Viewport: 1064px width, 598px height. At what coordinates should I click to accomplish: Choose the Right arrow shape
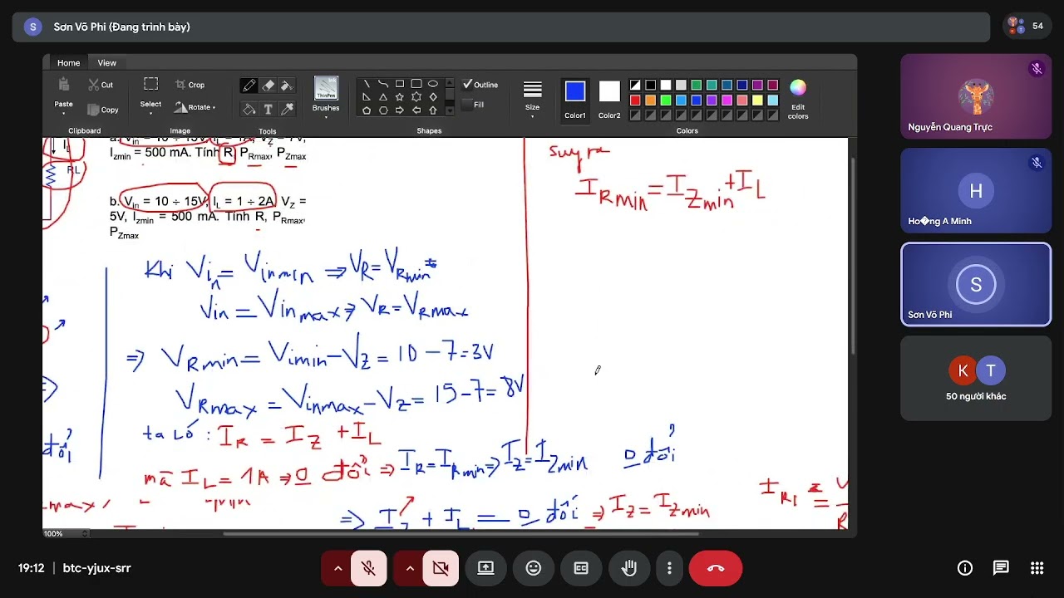pyautogui.click(x=400, y=110)
